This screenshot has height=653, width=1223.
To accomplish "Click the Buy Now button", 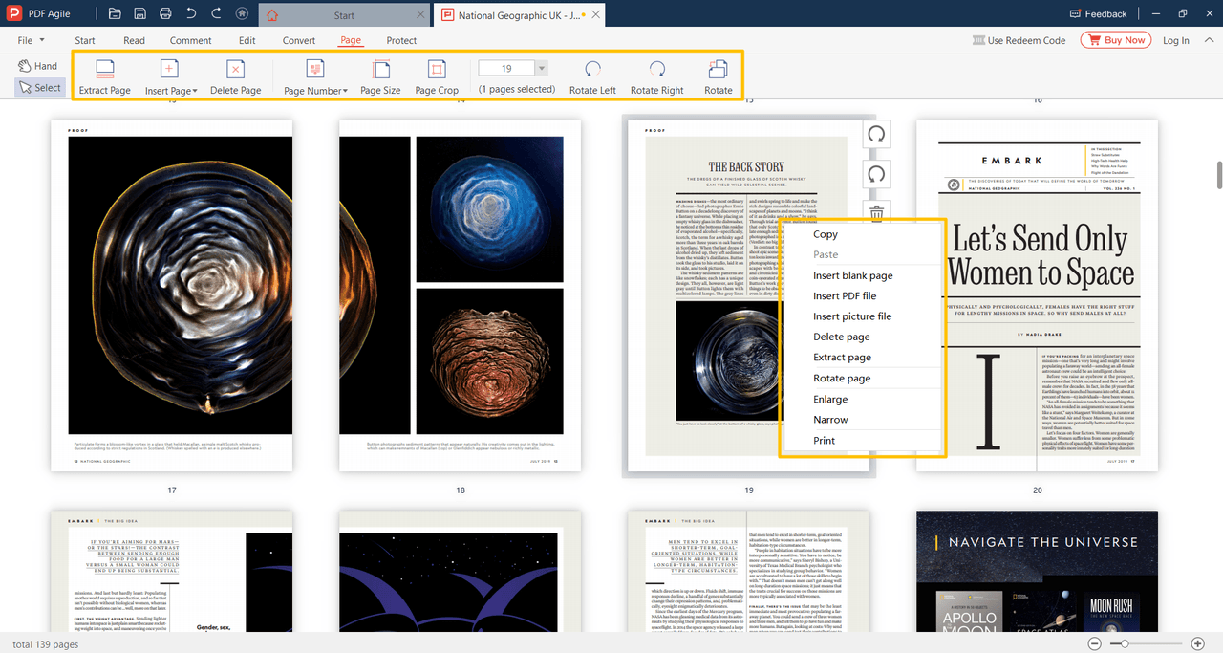I will (x=1115, y=40).
